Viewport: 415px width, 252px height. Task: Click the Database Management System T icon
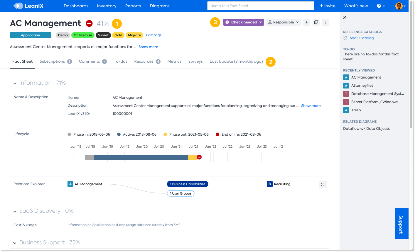[x=346, y=94]
